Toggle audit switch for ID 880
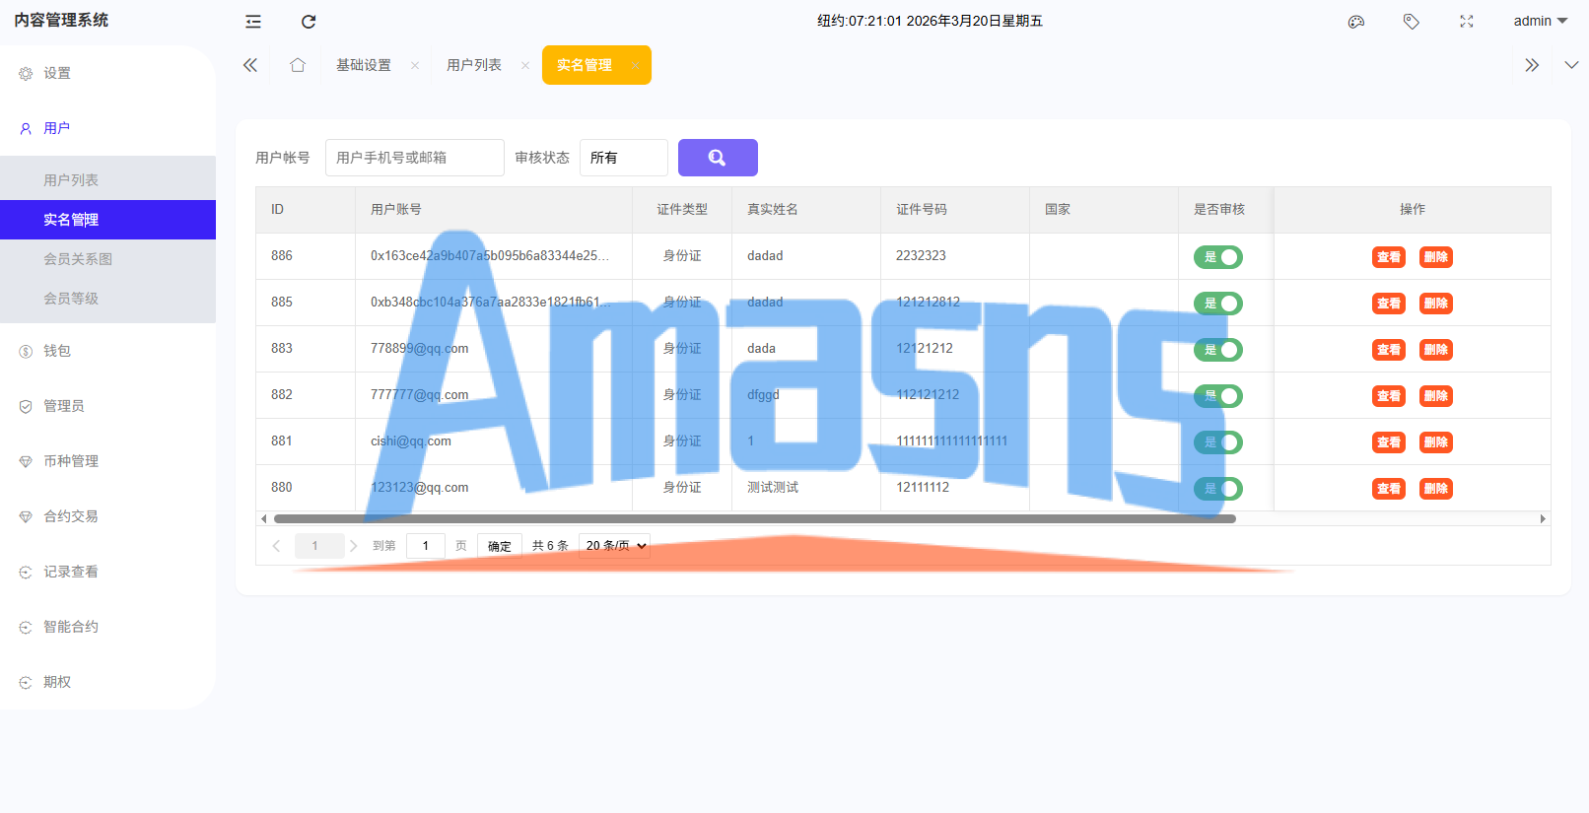The image size is (1589, 813). pyautogui.click(x=1218, y=489)
